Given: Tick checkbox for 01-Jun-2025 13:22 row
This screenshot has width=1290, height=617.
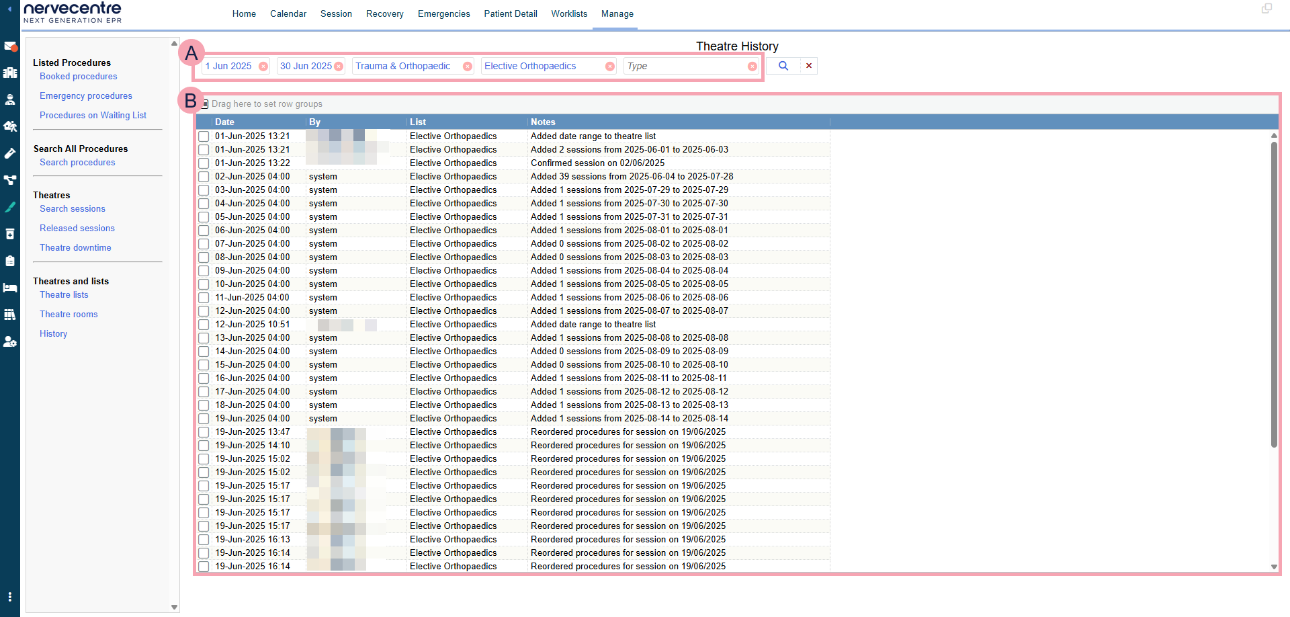Looking at the screenshot, I should point(204,163).
